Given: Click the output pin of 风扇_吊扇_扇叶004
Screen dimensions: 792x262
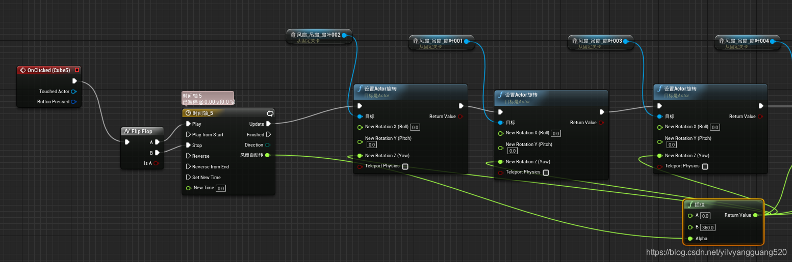Looking at the screenshot, I should pyautogui.click(x=773, y=41).
